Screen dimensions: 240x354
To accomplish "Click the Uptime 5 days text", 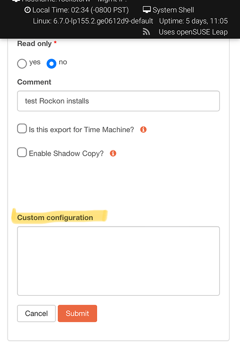I will pyautogui.click(x=194, y=21).
